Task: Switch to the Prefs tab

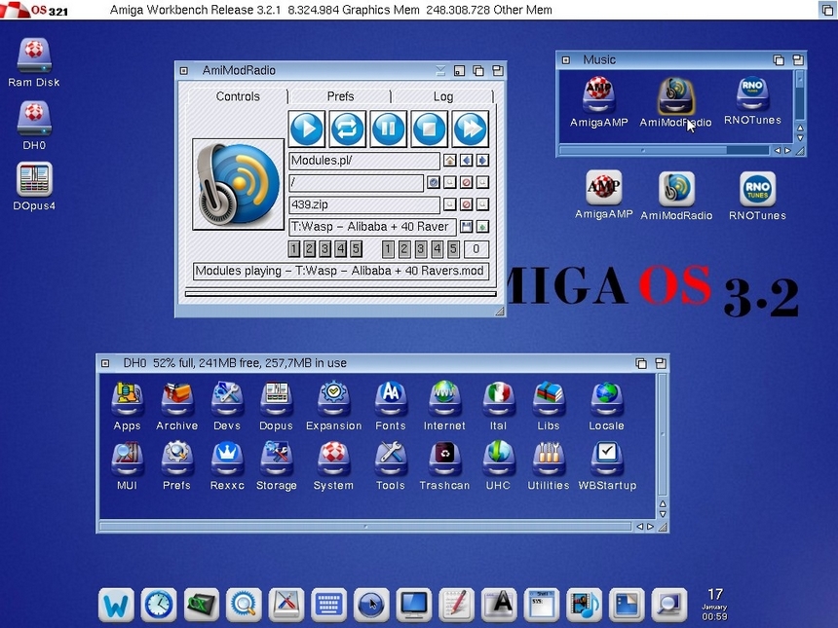Action: [x=340, y=96]
